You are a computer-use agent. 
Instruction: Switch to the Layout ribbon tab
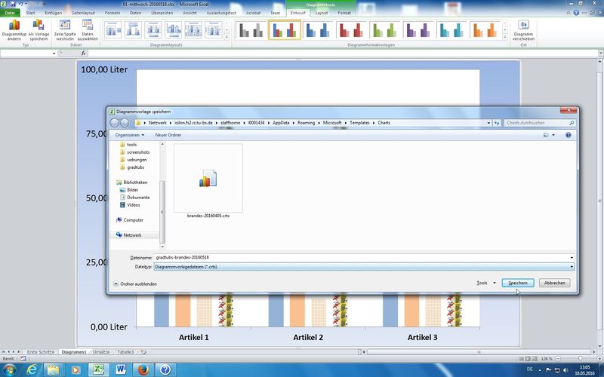pos(322,13)
